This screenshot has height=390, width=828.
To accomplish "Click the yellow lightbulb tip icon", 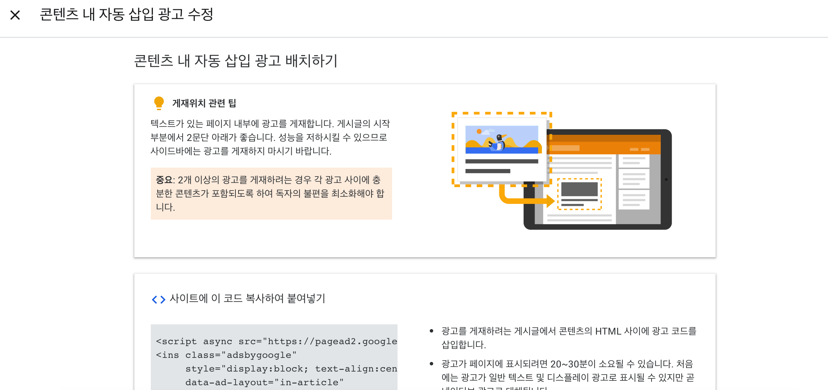I will [159, 103].
